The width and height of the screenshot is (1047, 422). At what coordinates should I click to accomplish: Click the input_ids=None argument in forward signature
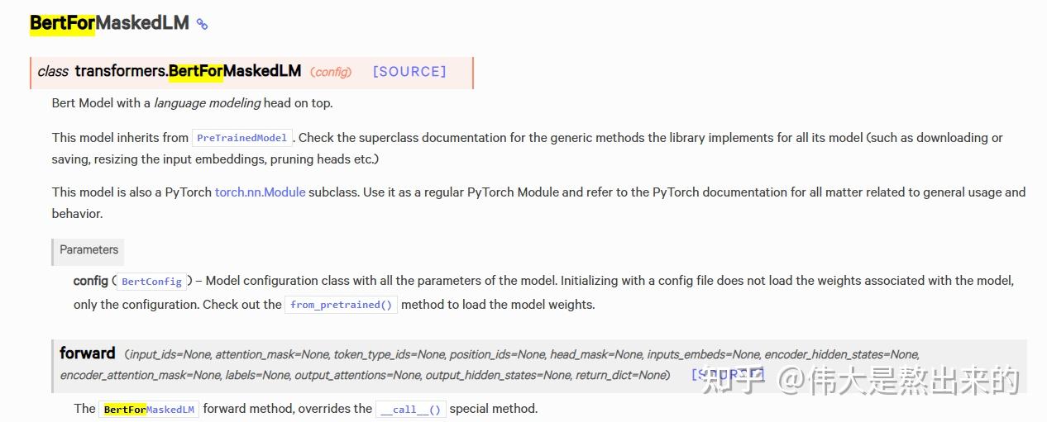pyautogui.click(x=170, y=354)
